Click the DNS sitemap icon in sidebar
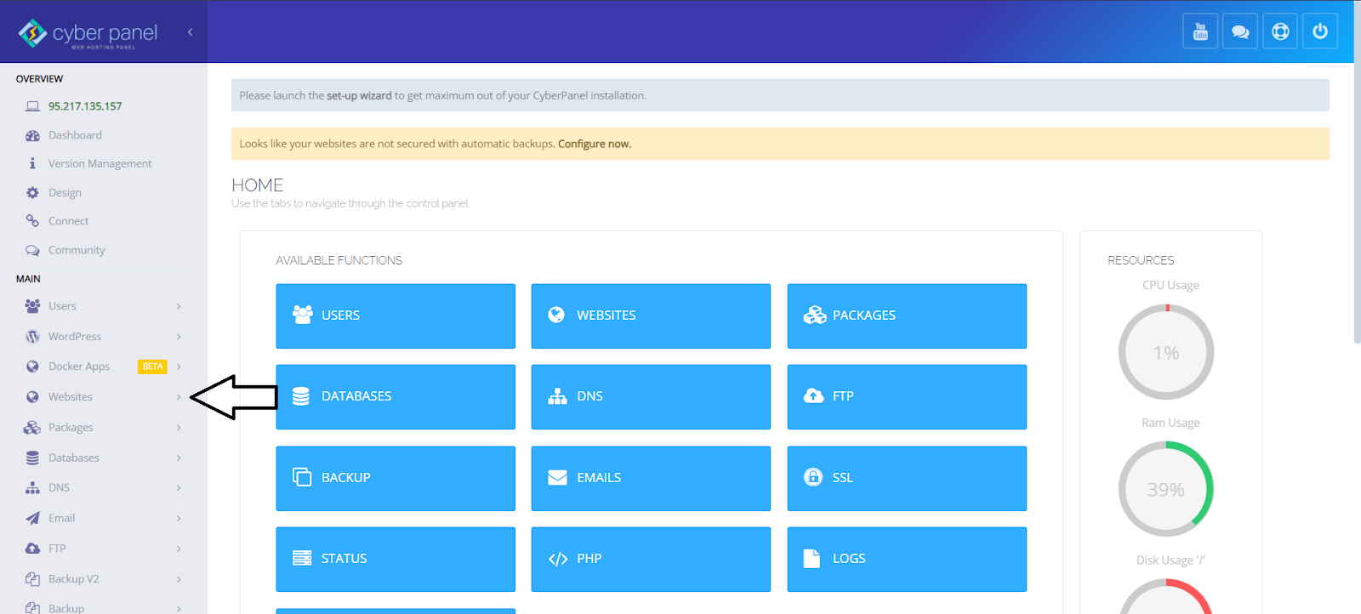Viewport: 1361px width, 614px height. pos(32,488)
